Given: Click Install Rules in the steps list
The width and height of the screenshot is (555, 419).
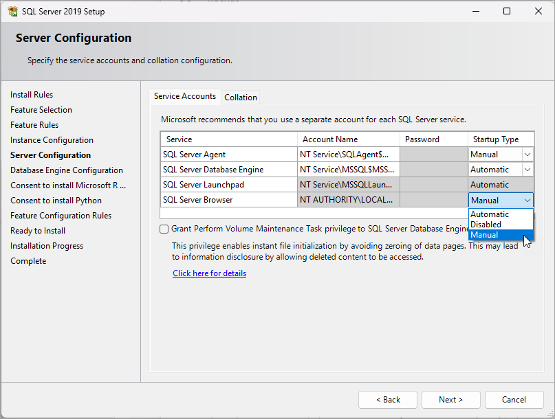Looking at the screenshot, I should pos(32,95).
